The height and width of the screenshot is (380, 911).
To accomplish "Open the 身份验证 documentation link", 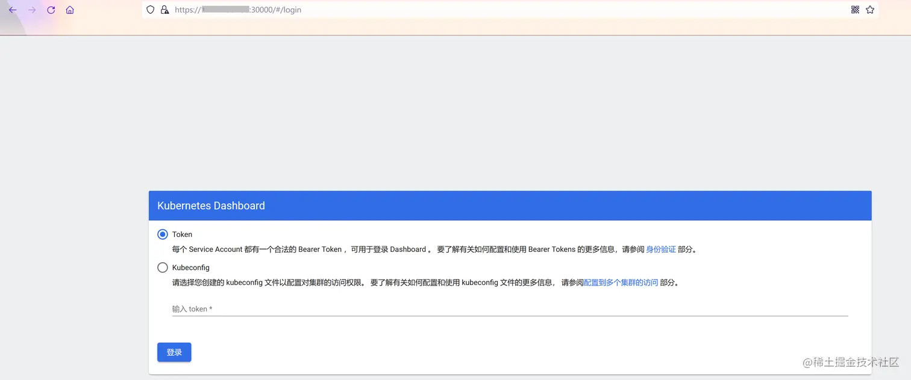I will tap(662, 249).
